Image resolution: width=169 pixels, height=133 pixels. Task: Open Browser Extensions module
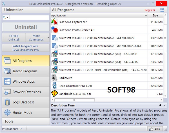(x=26, y=92)
